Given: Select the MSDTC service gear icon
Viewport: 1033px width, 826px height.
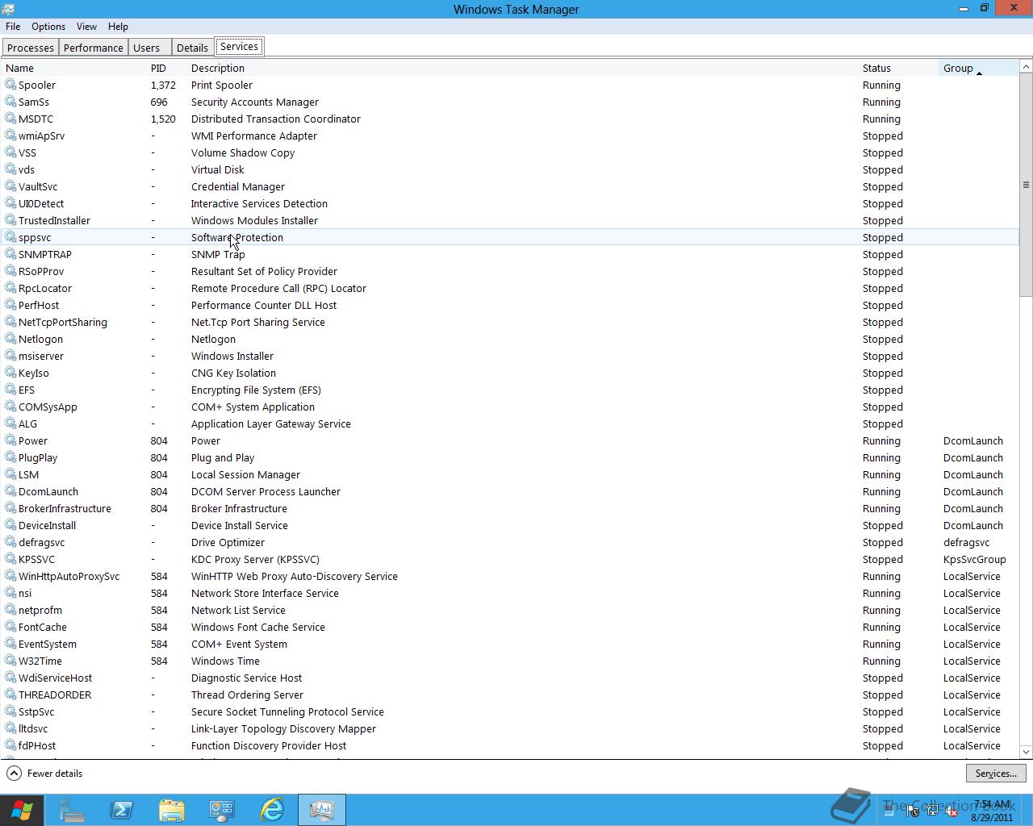Looking at the screenshot, I should [x=10, y=119].
